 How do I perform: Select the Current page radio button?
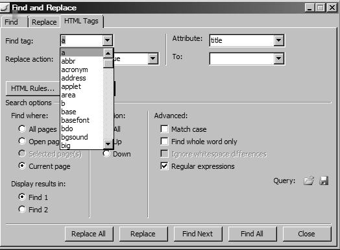point(22,166)
